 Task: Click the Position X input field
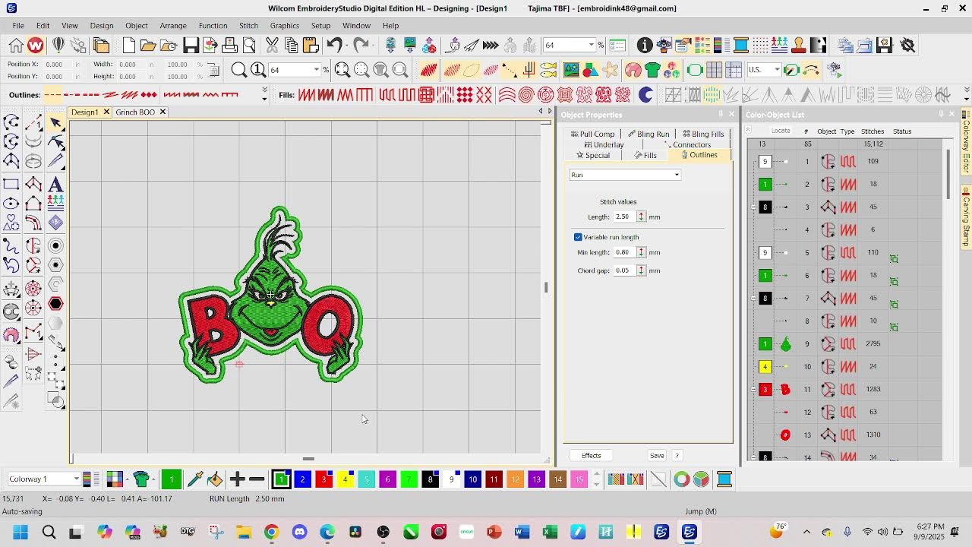57,65
